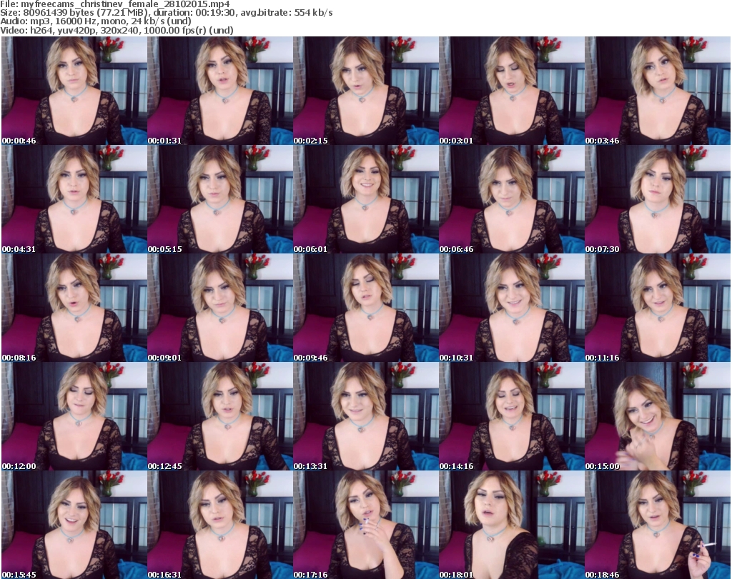This screenshot has width=732, height=579.
Task: Click the Audio mp3 info line
Action: 96,21
